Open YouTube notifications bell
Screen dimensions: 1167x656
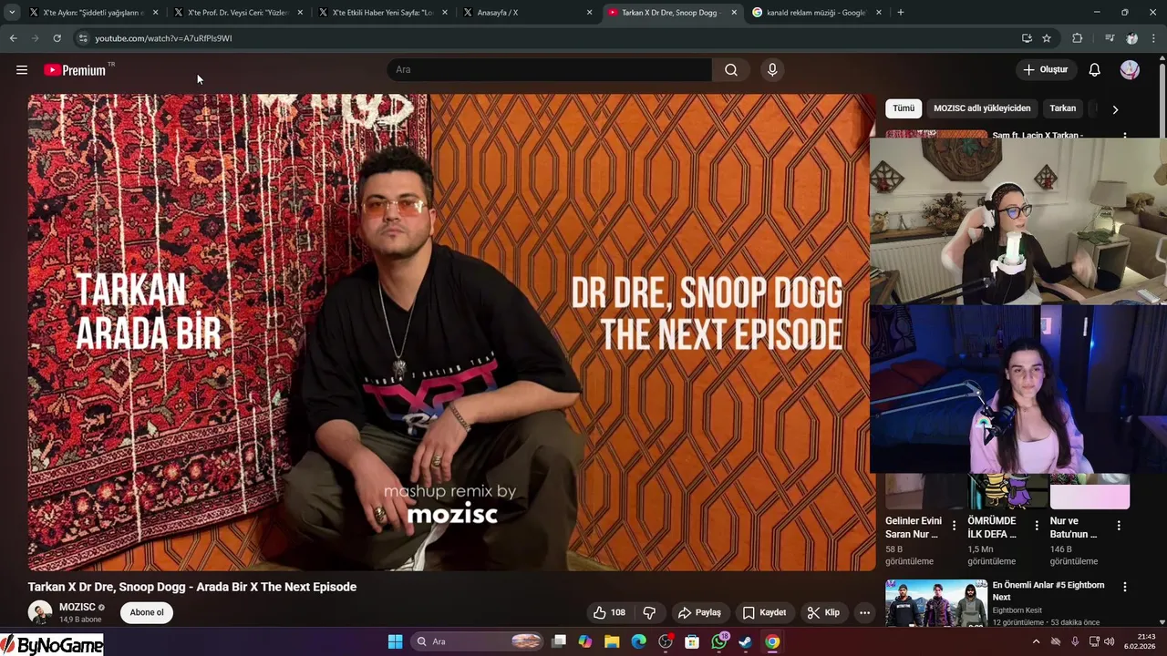1095,70
